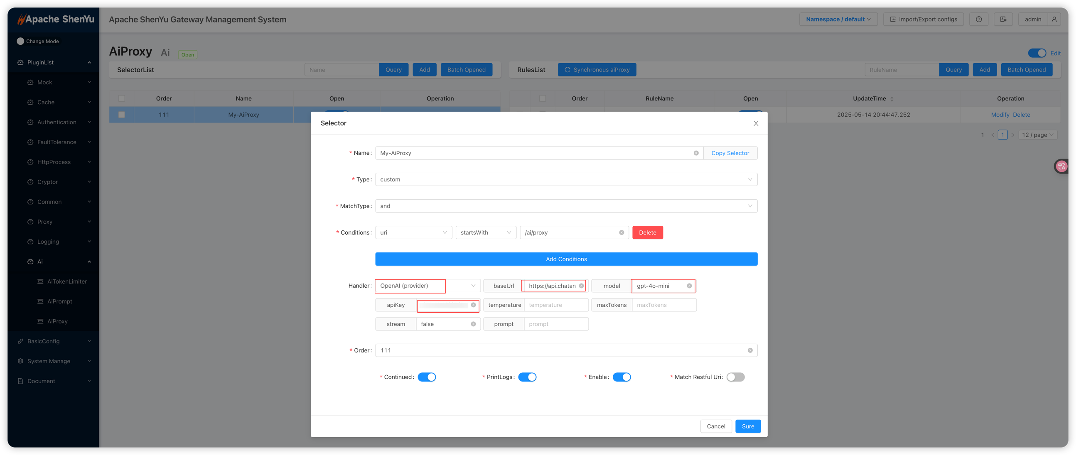Open the Type dropdown showing custom
This screenshot has width=1076, height=455.
point(566,179)
